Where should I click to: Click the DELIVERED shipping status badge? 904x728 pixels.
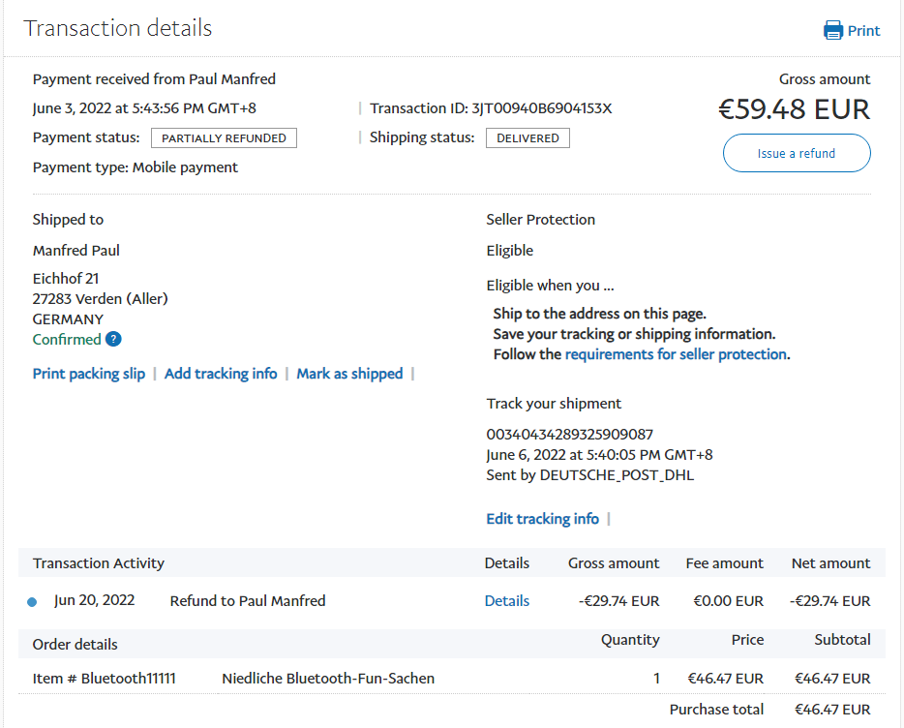[527, 138]
